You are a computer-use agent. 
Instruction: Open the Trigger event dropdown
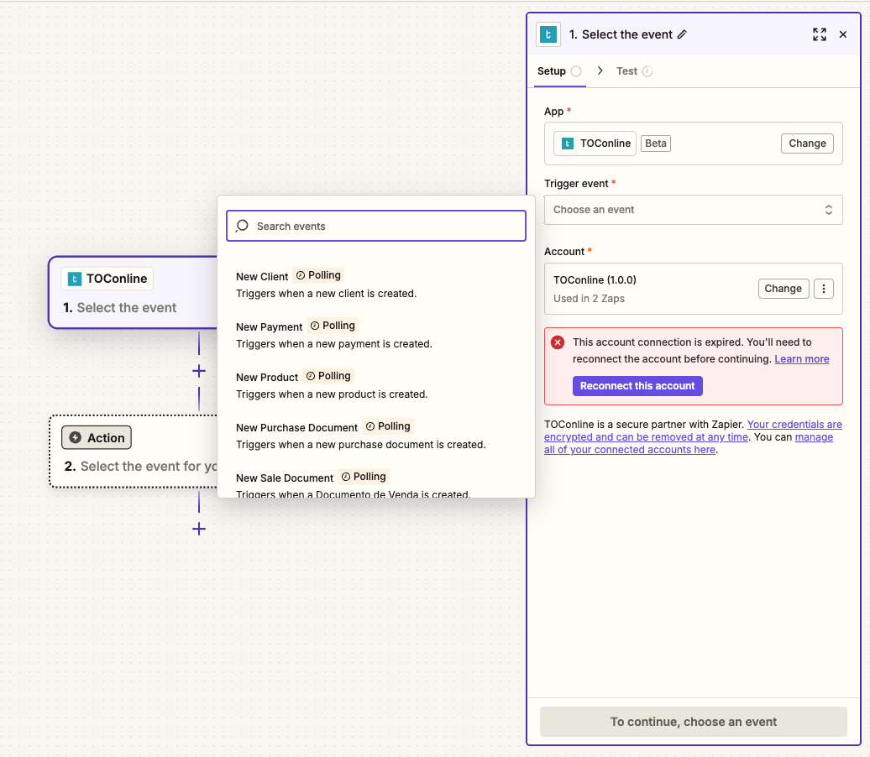(x=693, y=210)
